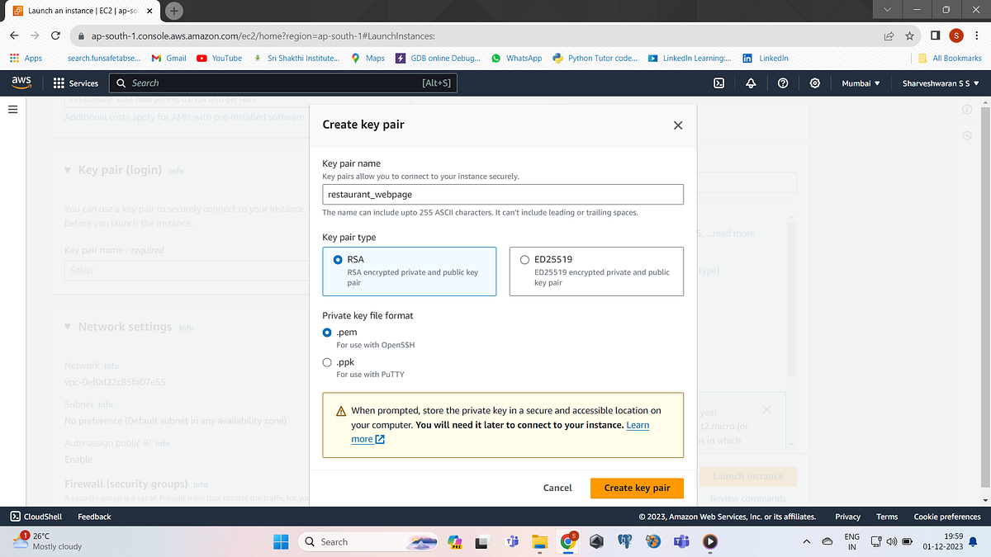Image resolution: width=991 pixels, height=557 pixels.
Task: Open AWS settings gear icon
Action: coord(815,83)
